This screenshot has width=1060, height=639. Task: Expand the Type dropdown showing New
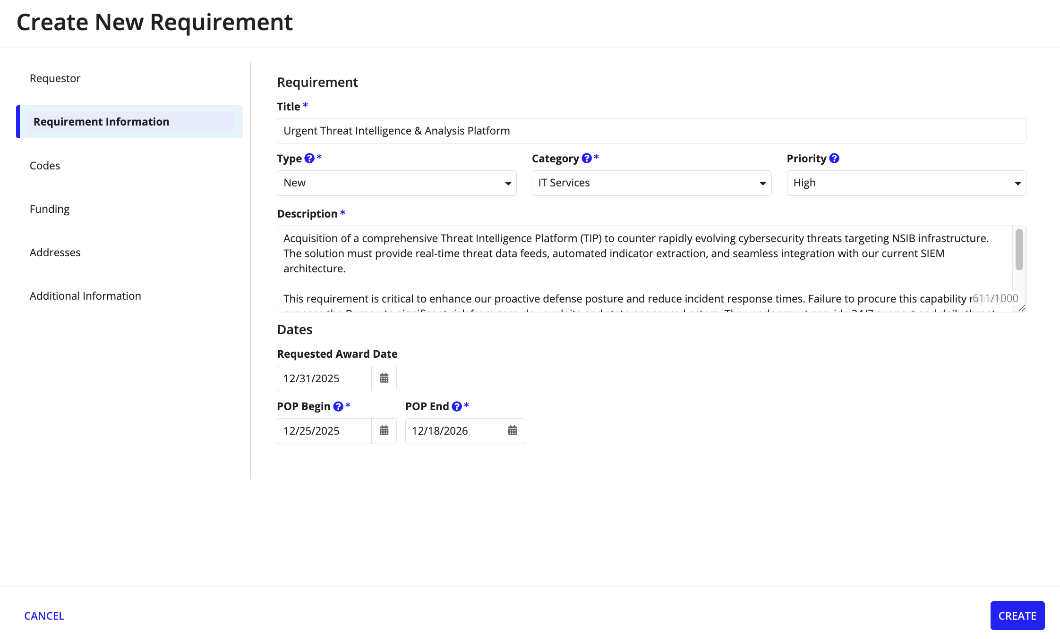click(397, 183)
